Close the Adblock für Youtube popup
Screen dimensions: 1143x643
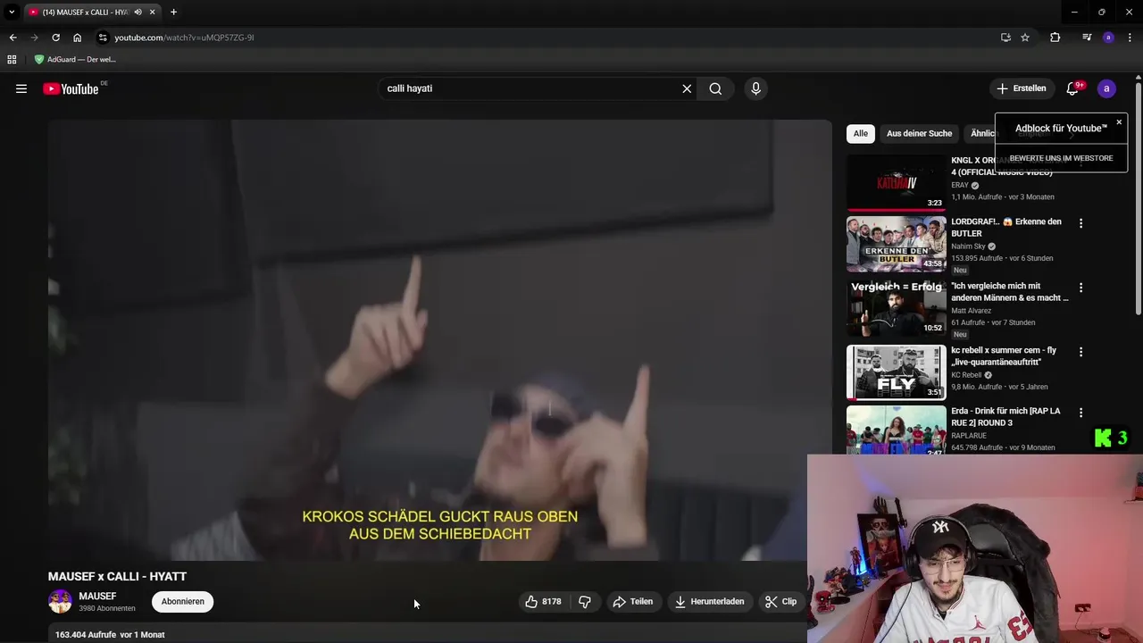click(1119, 122)
